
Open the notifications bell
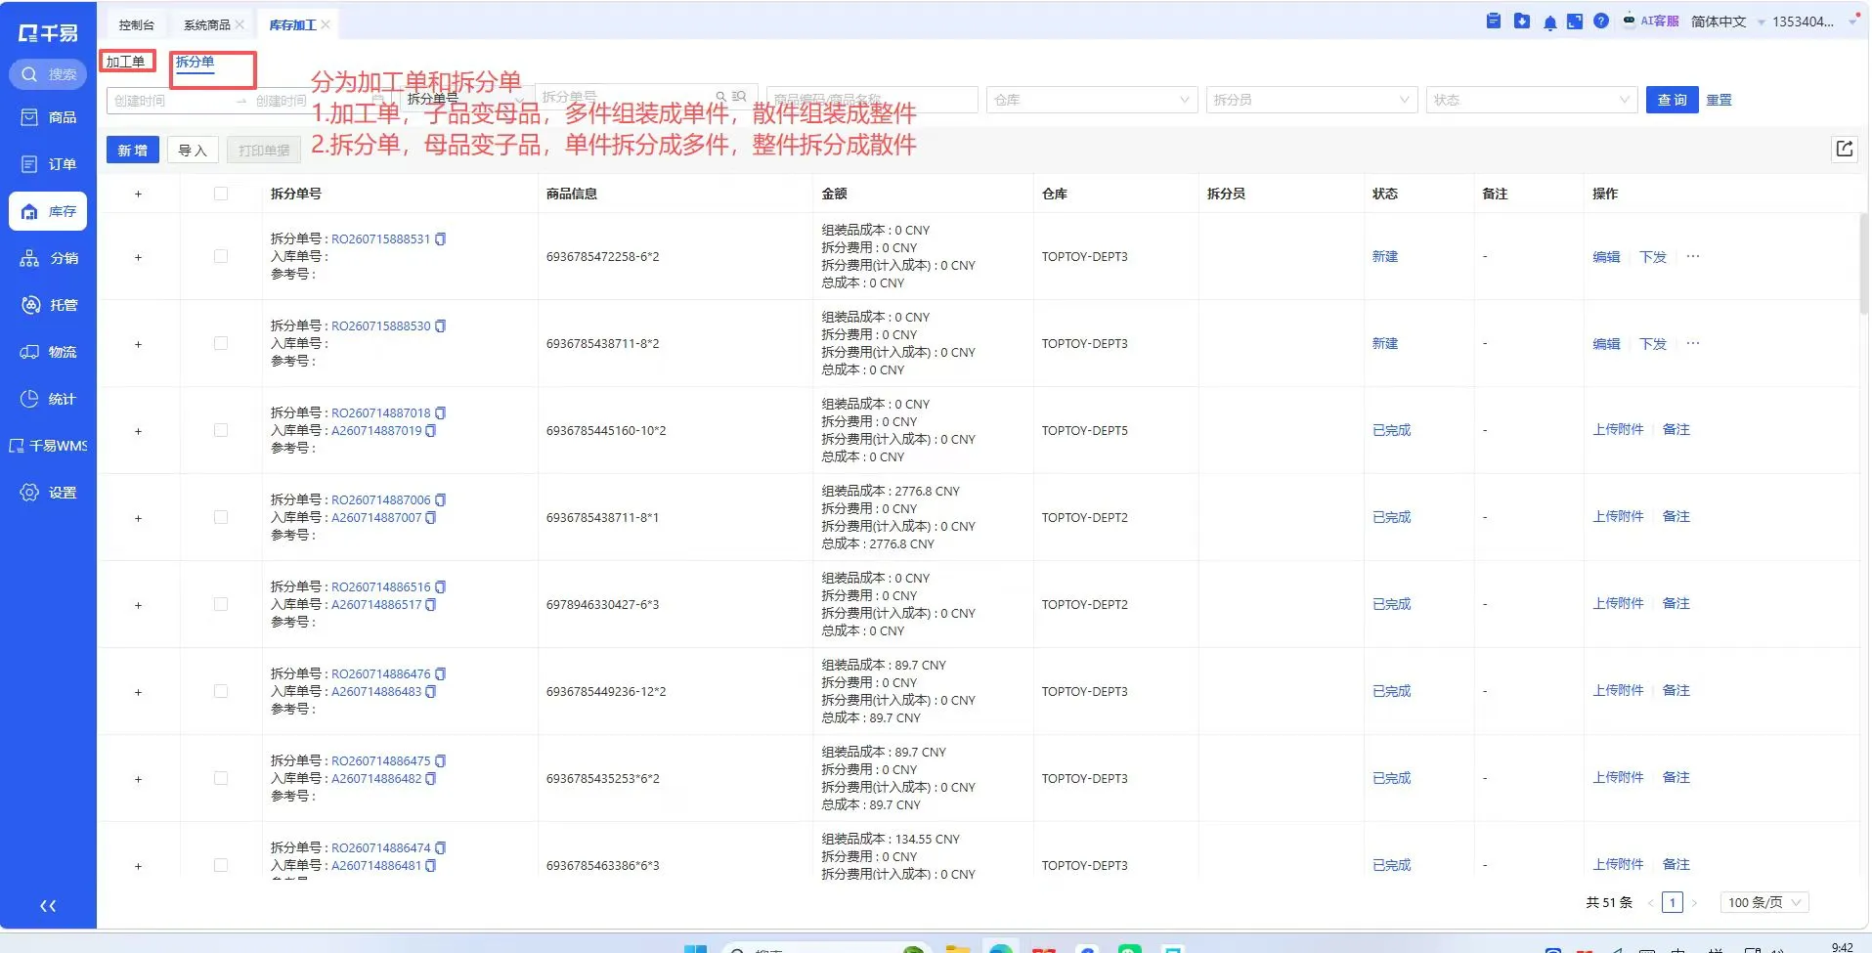[1550, 22]
